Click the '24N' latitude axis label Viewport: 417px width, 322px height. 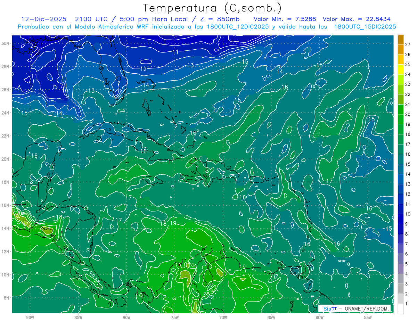coord(6,113)
